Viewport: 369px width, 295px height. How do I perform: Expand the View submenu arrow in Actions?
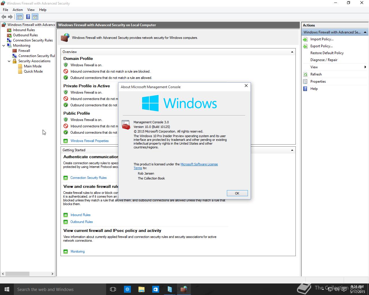[365, 67]
